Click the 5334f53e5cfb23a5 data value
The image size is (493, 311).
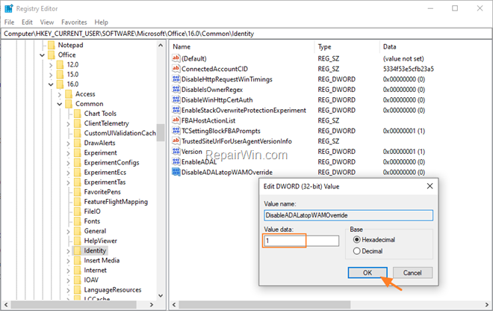[408, 69]
